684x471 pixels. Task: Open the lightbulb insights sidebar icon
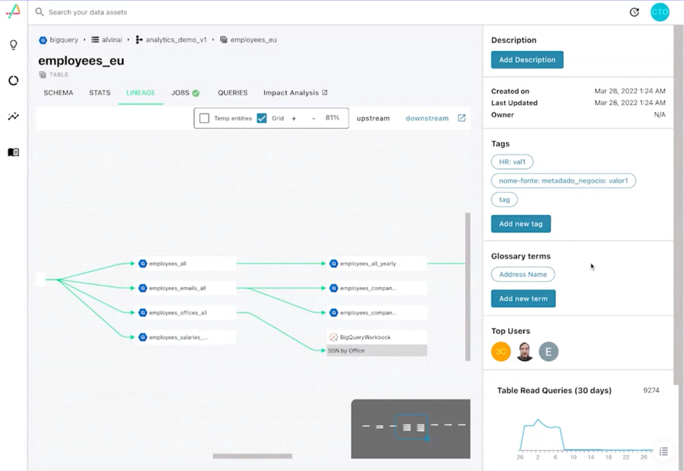coord(13,45)
